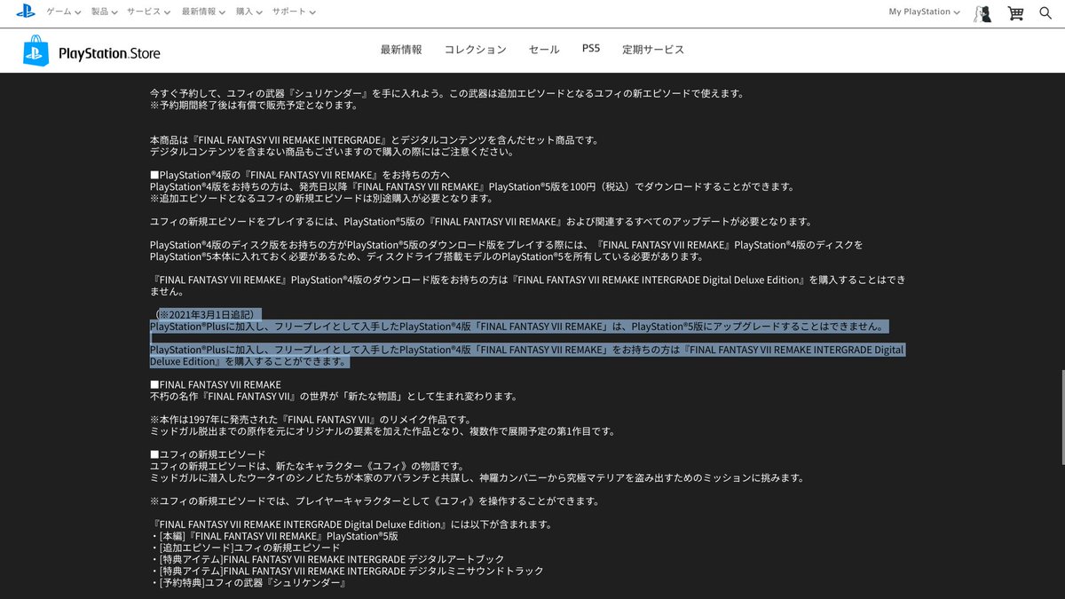This screenshot has width=1065, height=599.
Task: Expand the ゲーム dropdown menu
Action: (x=64, y=12)
